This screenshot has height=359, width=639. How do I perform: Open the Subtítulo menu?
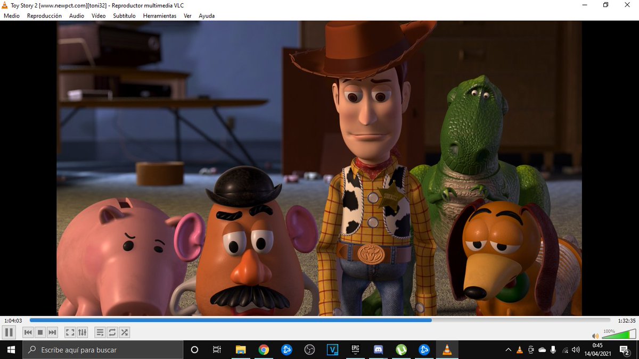(125, 16)
